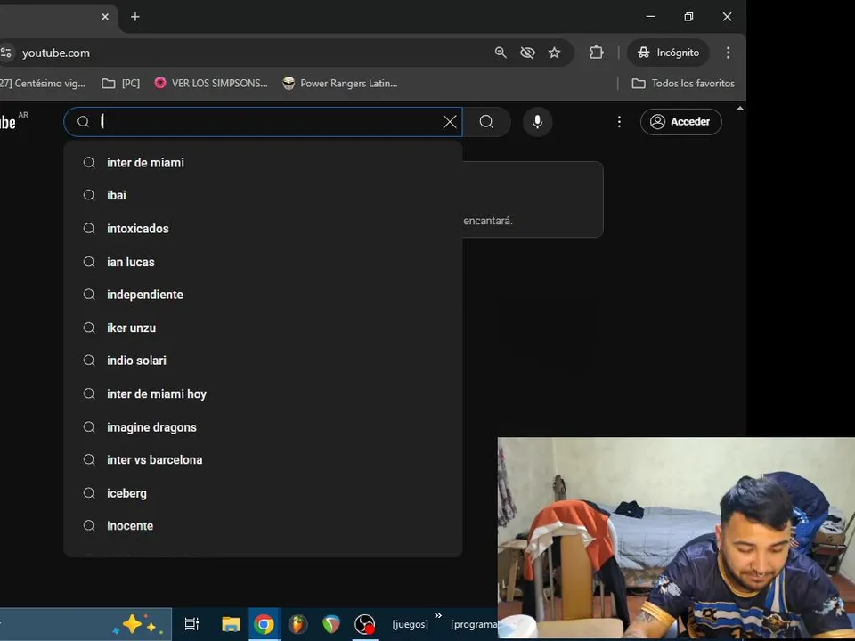Open the zoom magnifier icon in address bar
Image resolution: width=855 pixels, height=641 pixels.
coord(501,53)
